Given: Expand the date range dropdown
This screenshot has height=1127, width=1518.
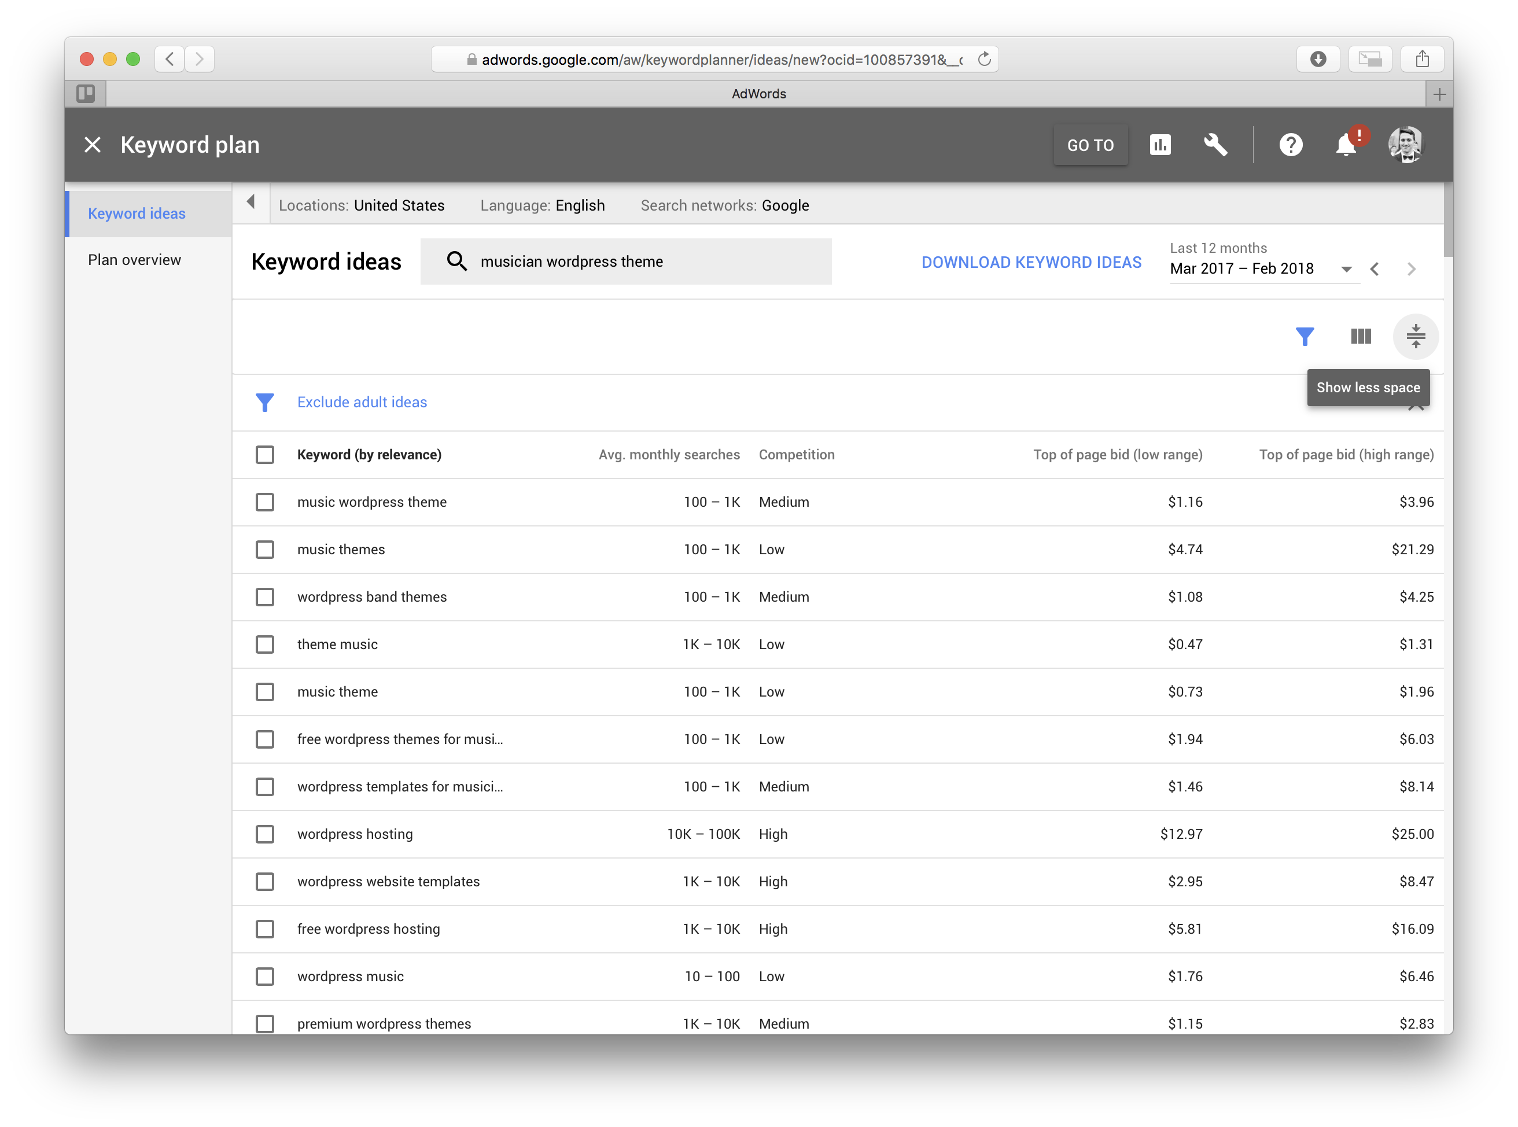Looking at the screenshot, I should point(1346,269).
